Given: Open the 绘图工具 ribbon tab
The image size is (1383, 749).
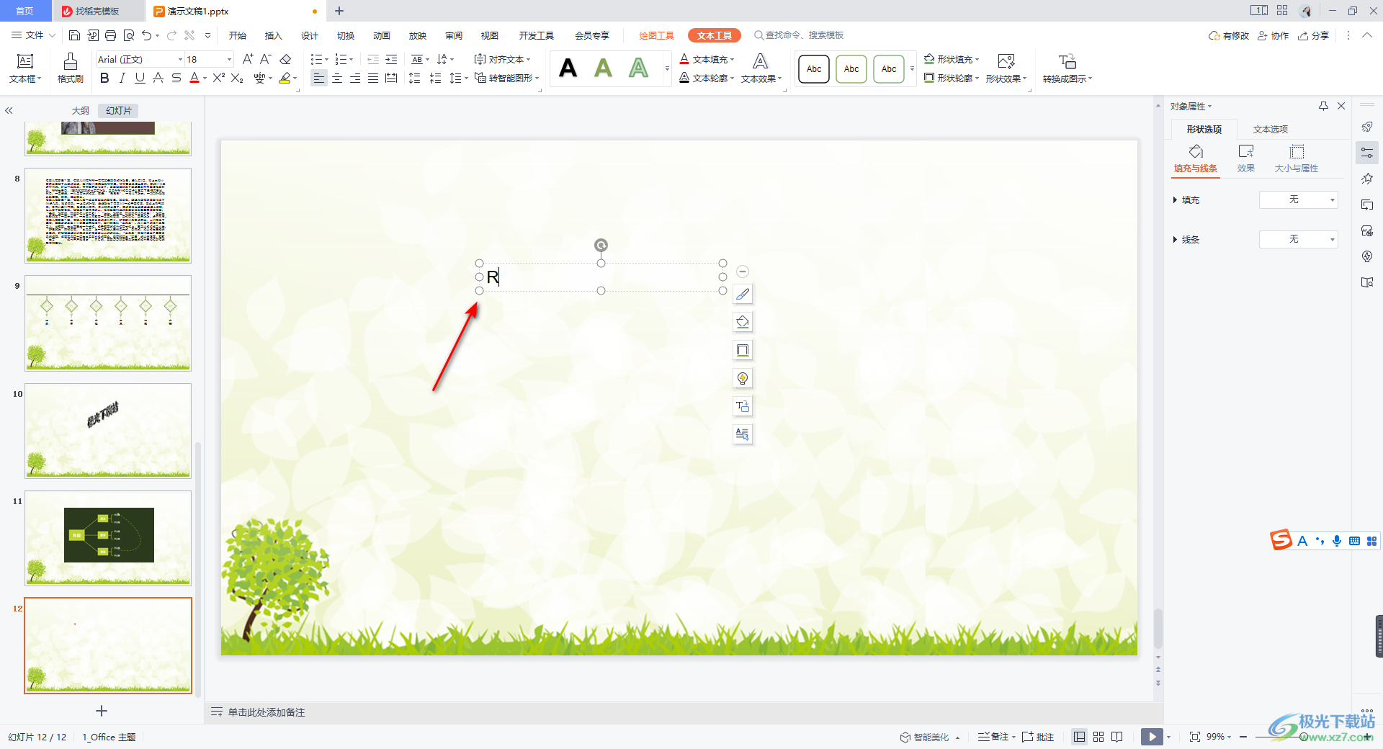Looking at the screenshot, I should 657,35.
